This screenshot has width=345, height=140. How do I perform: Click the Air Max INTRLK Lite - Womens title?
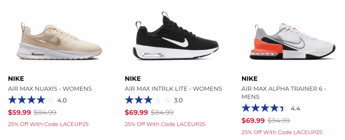tap(173, 89)
